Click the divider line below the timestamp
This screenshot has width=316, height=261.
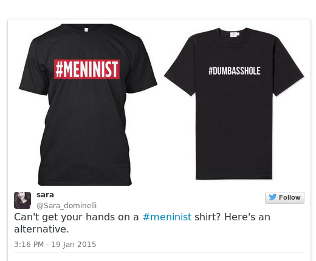pyautogui.click(x=159, y=253)
